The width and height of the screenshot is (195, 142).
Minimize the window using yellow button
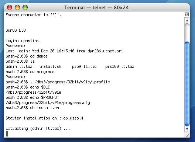[x=17, y=7]
